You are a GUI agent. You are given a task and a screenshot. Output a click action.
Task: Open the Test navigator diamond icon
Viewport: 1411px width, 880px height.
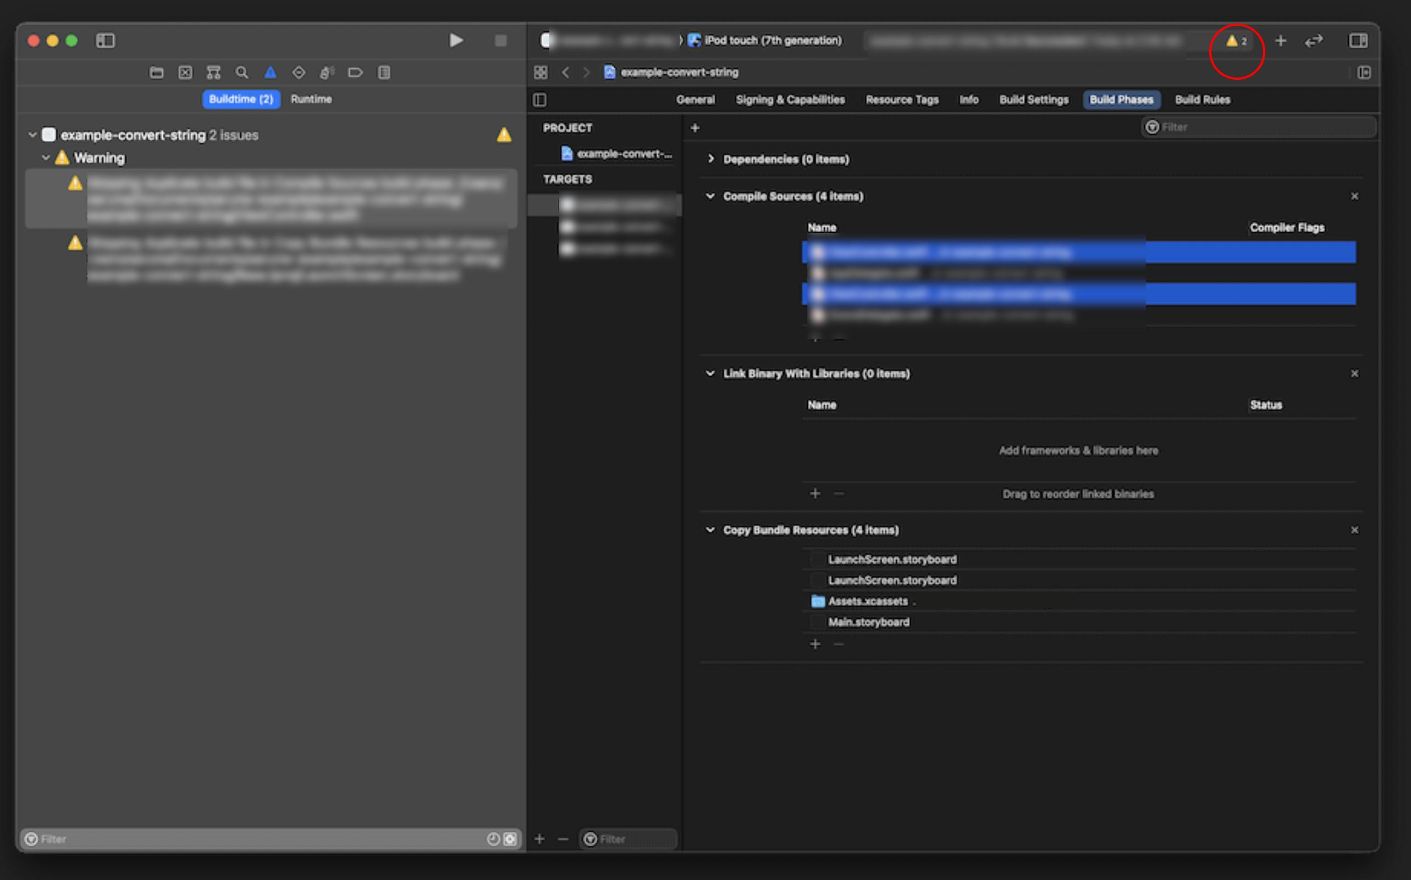[x=299, y=73]
